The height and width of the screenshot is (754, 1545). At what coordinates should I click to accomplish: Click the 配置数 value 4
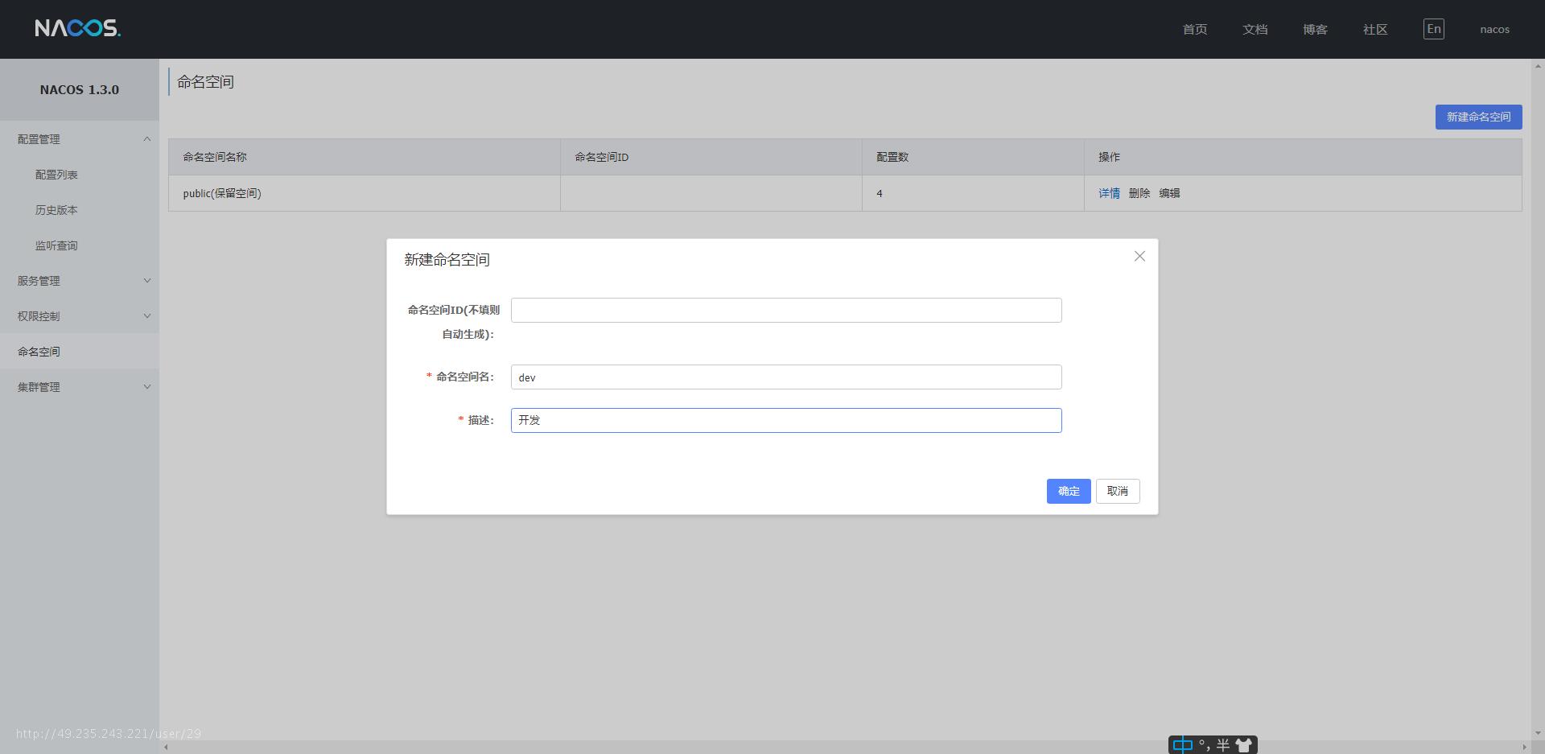point(880,193)
